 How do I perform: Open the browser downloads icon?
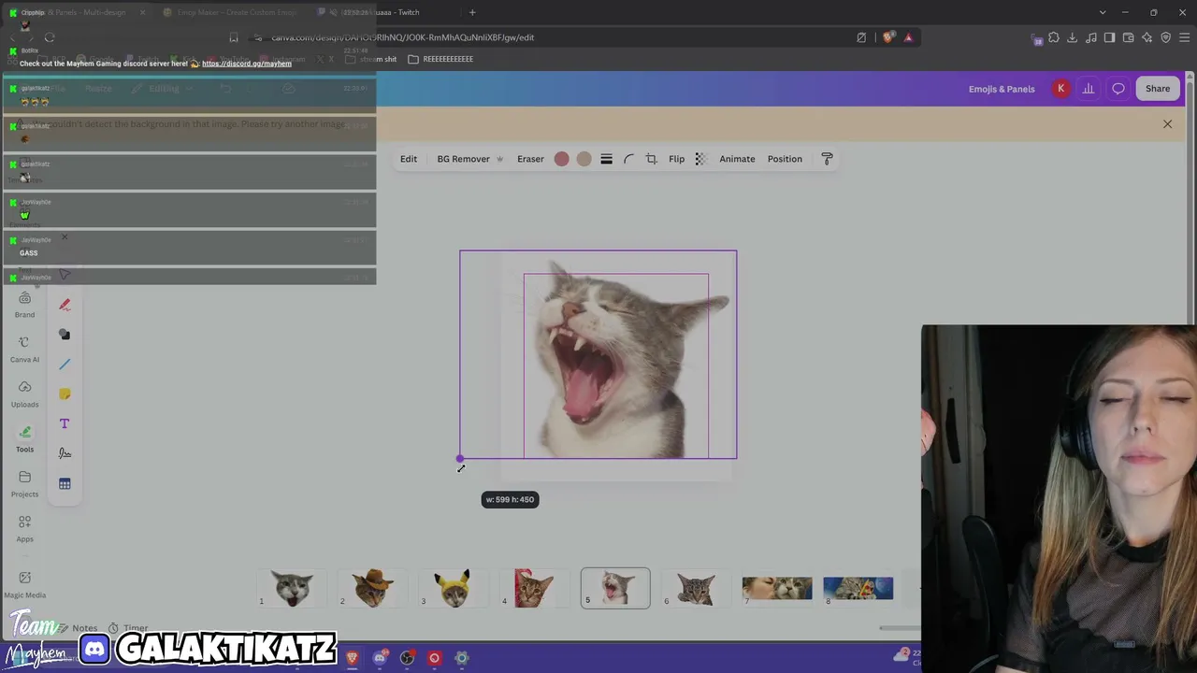[x=1072, y=37]
